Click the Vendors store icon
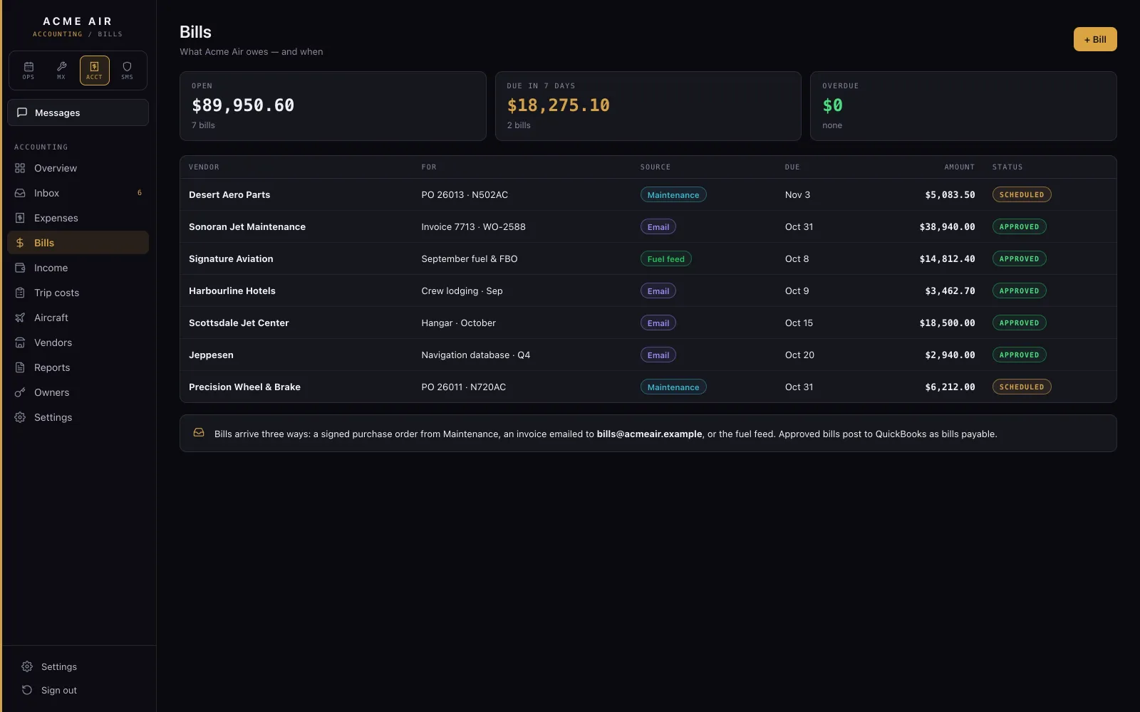1140x712 pixels. click(20, 342)
